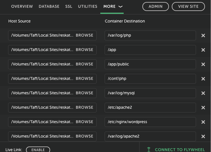211x152 pixels.
Task: Delete the /etc/apache2 mapping row
Action: pos(203,108)
